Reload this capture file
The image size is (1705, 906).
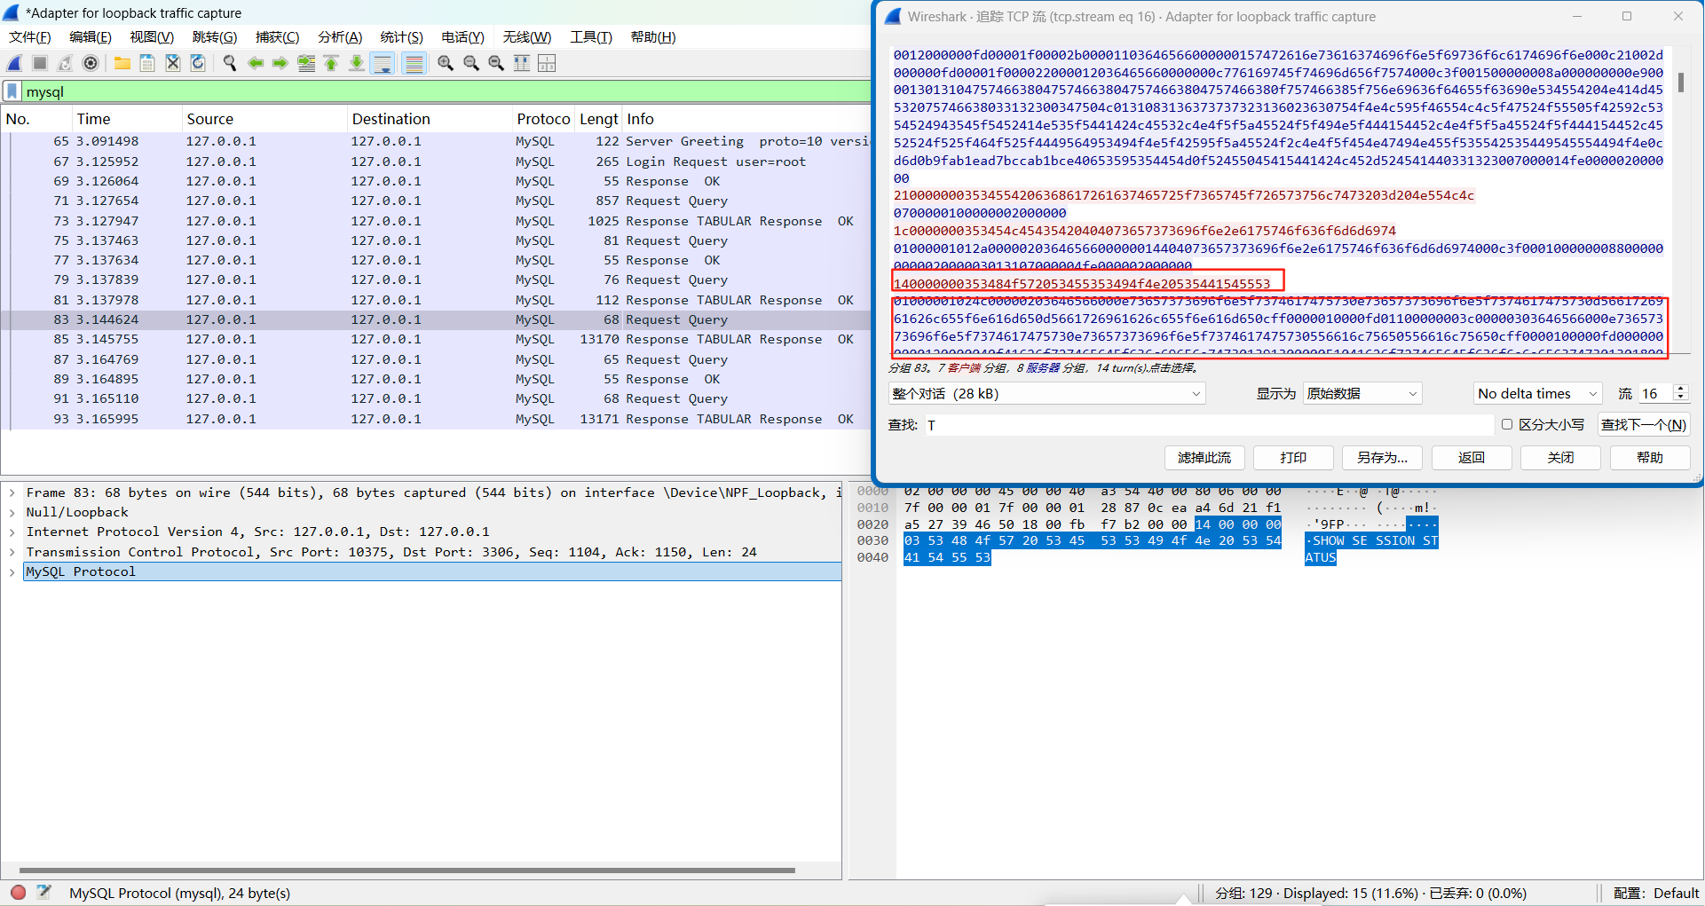tap(198, 63)
